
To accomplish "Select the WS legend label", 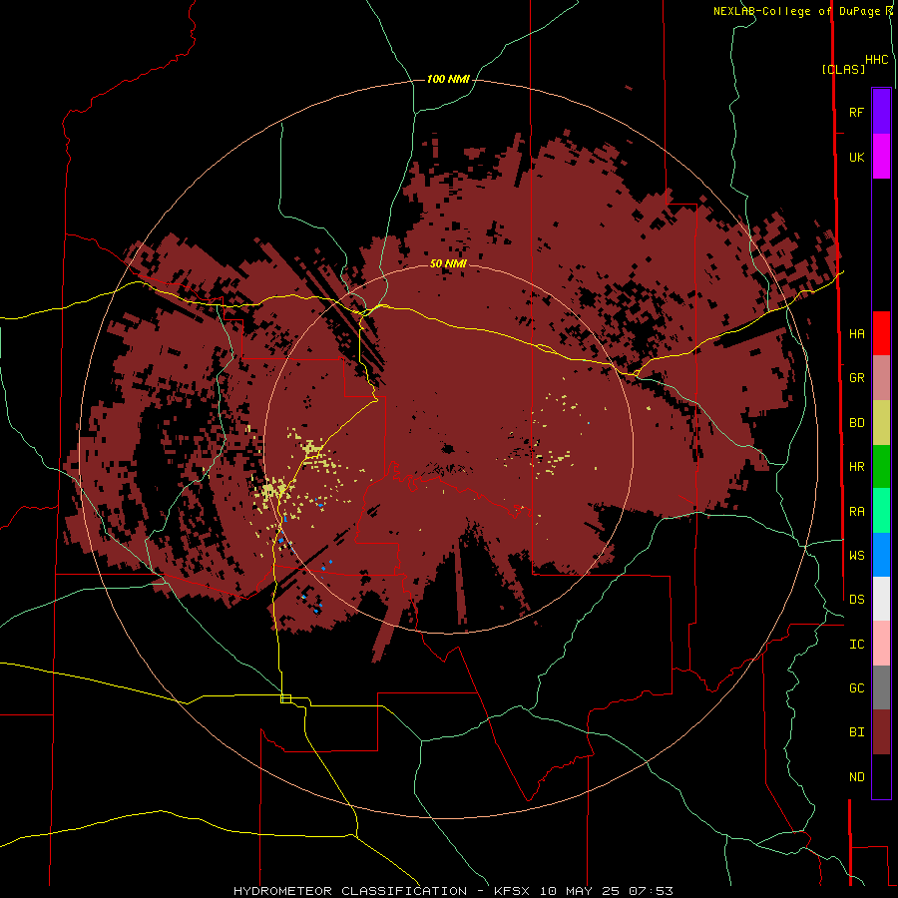I will (x=856, y=555).
